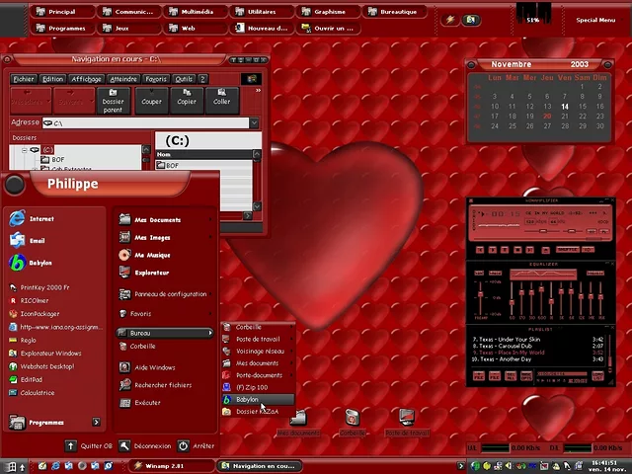The height and width of the screenshot is (474, 632).
Task: Open the Fichier menu in Explorer
Action: 24,79
